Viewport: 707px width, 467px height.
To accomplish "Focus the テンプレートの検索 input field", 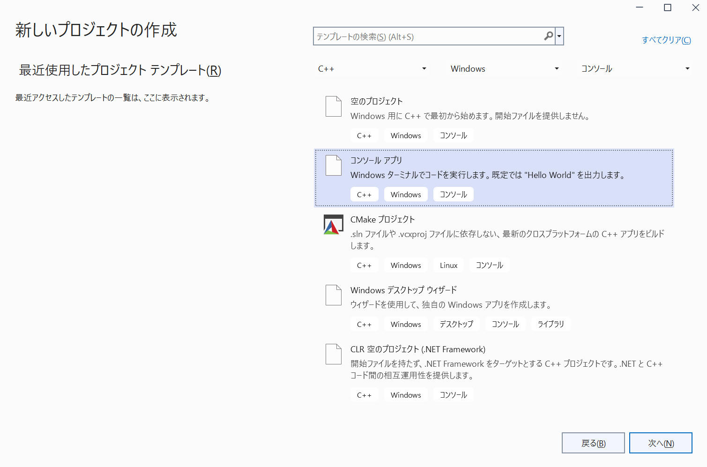I will [x=426, y=37].
